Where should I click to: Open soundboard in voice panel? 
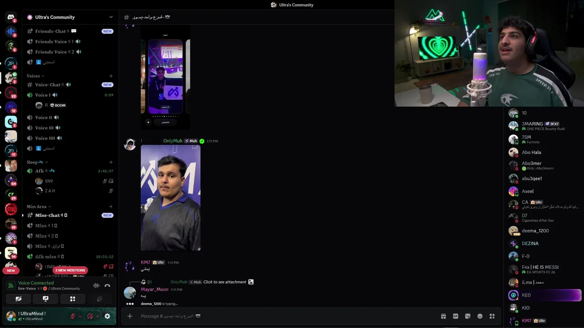[x=99, y=299]
